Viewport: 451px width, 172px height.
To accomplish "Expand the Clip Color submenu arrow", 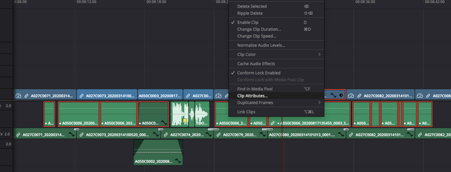I will tap(319, 54).
